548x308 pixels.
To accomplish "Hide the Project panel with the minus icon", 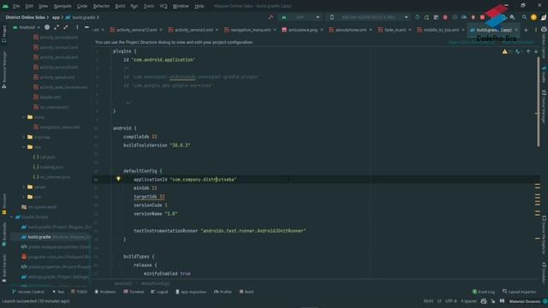I will (86, 27).
